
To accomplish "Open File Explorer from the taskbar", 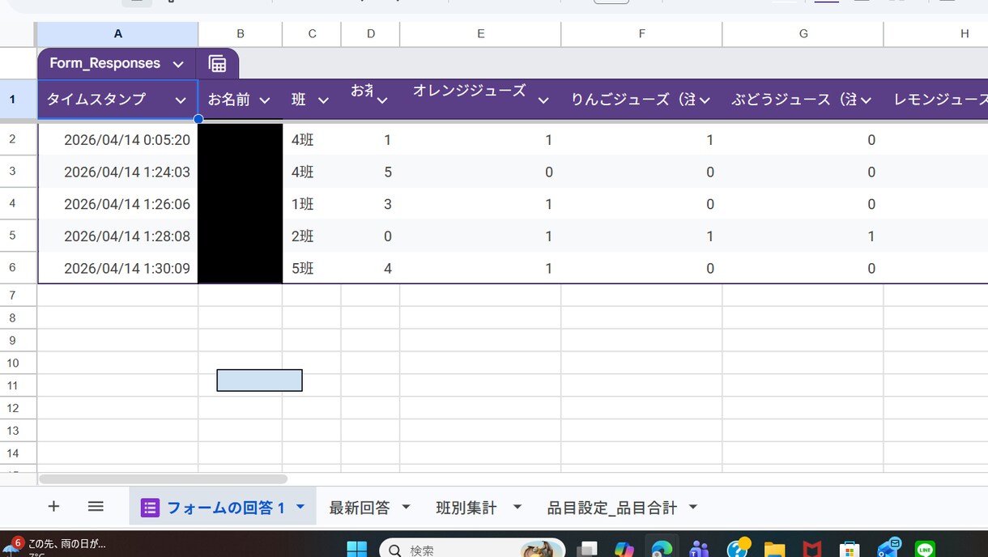I will tap(774, 550).
